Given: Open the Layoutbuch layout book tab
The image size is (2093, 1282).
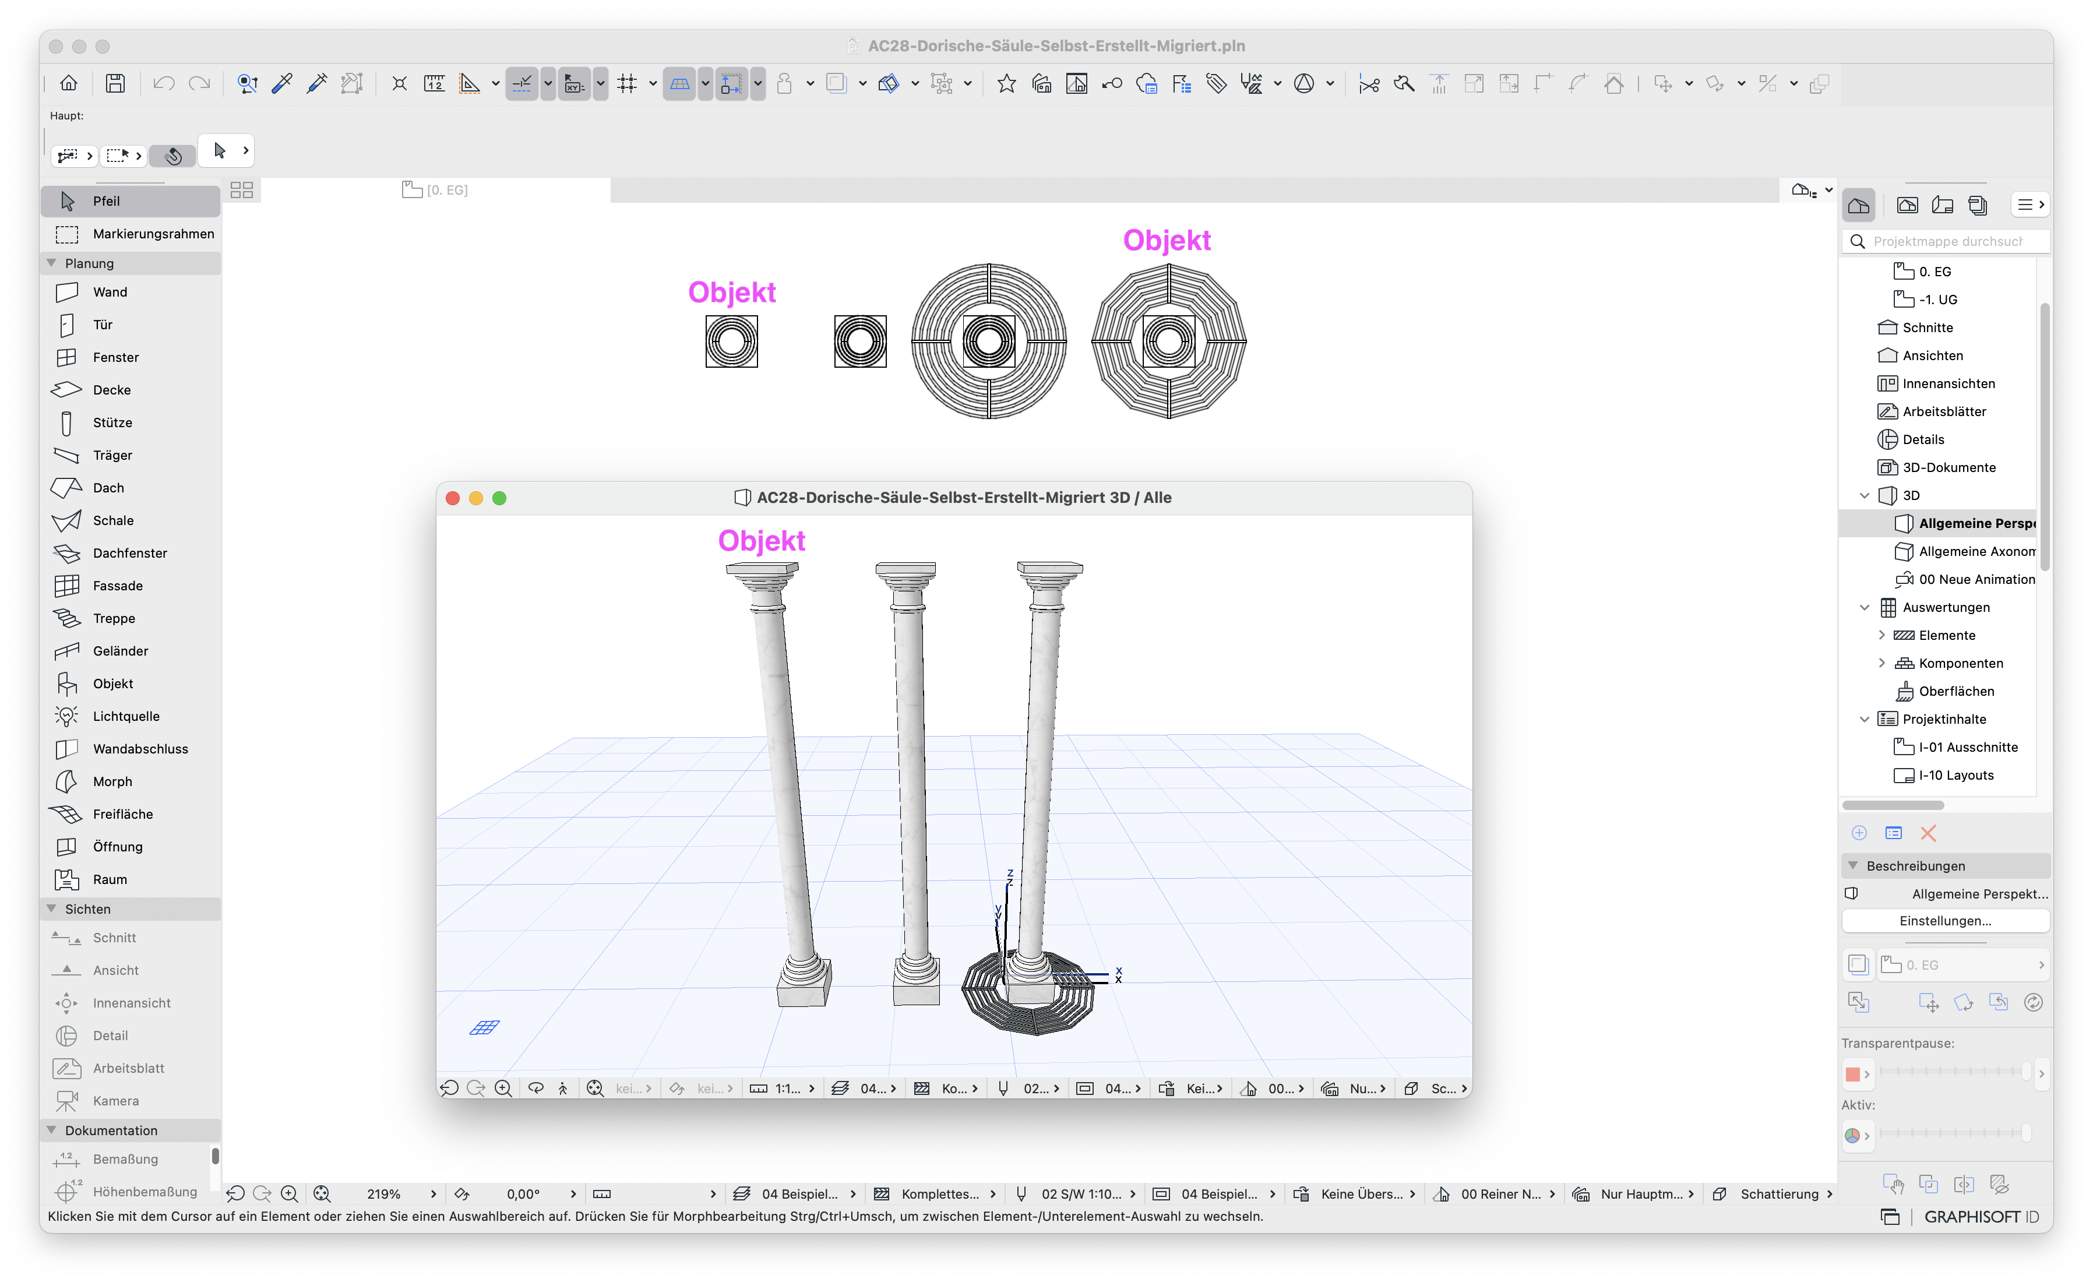Looking at the screenshot, I should coord(1942,205).
